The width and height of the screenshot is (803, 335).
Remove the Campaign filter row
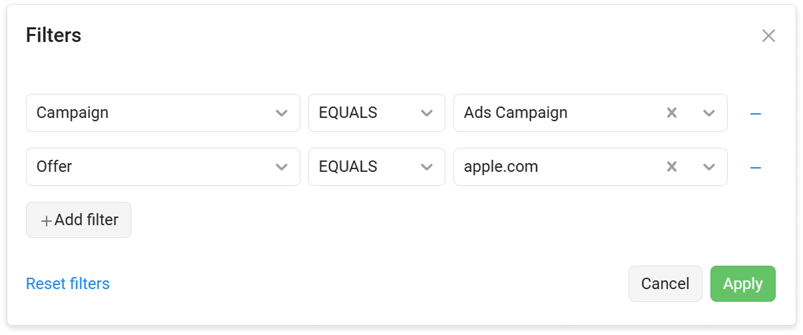coord(755,114)
